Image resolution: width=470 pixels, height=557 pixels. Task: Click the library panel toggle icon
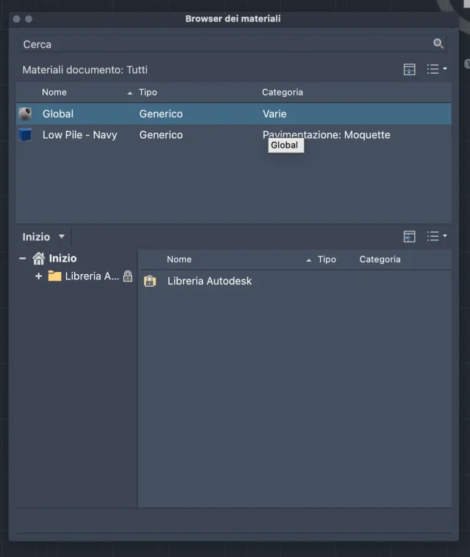[410, 236]
